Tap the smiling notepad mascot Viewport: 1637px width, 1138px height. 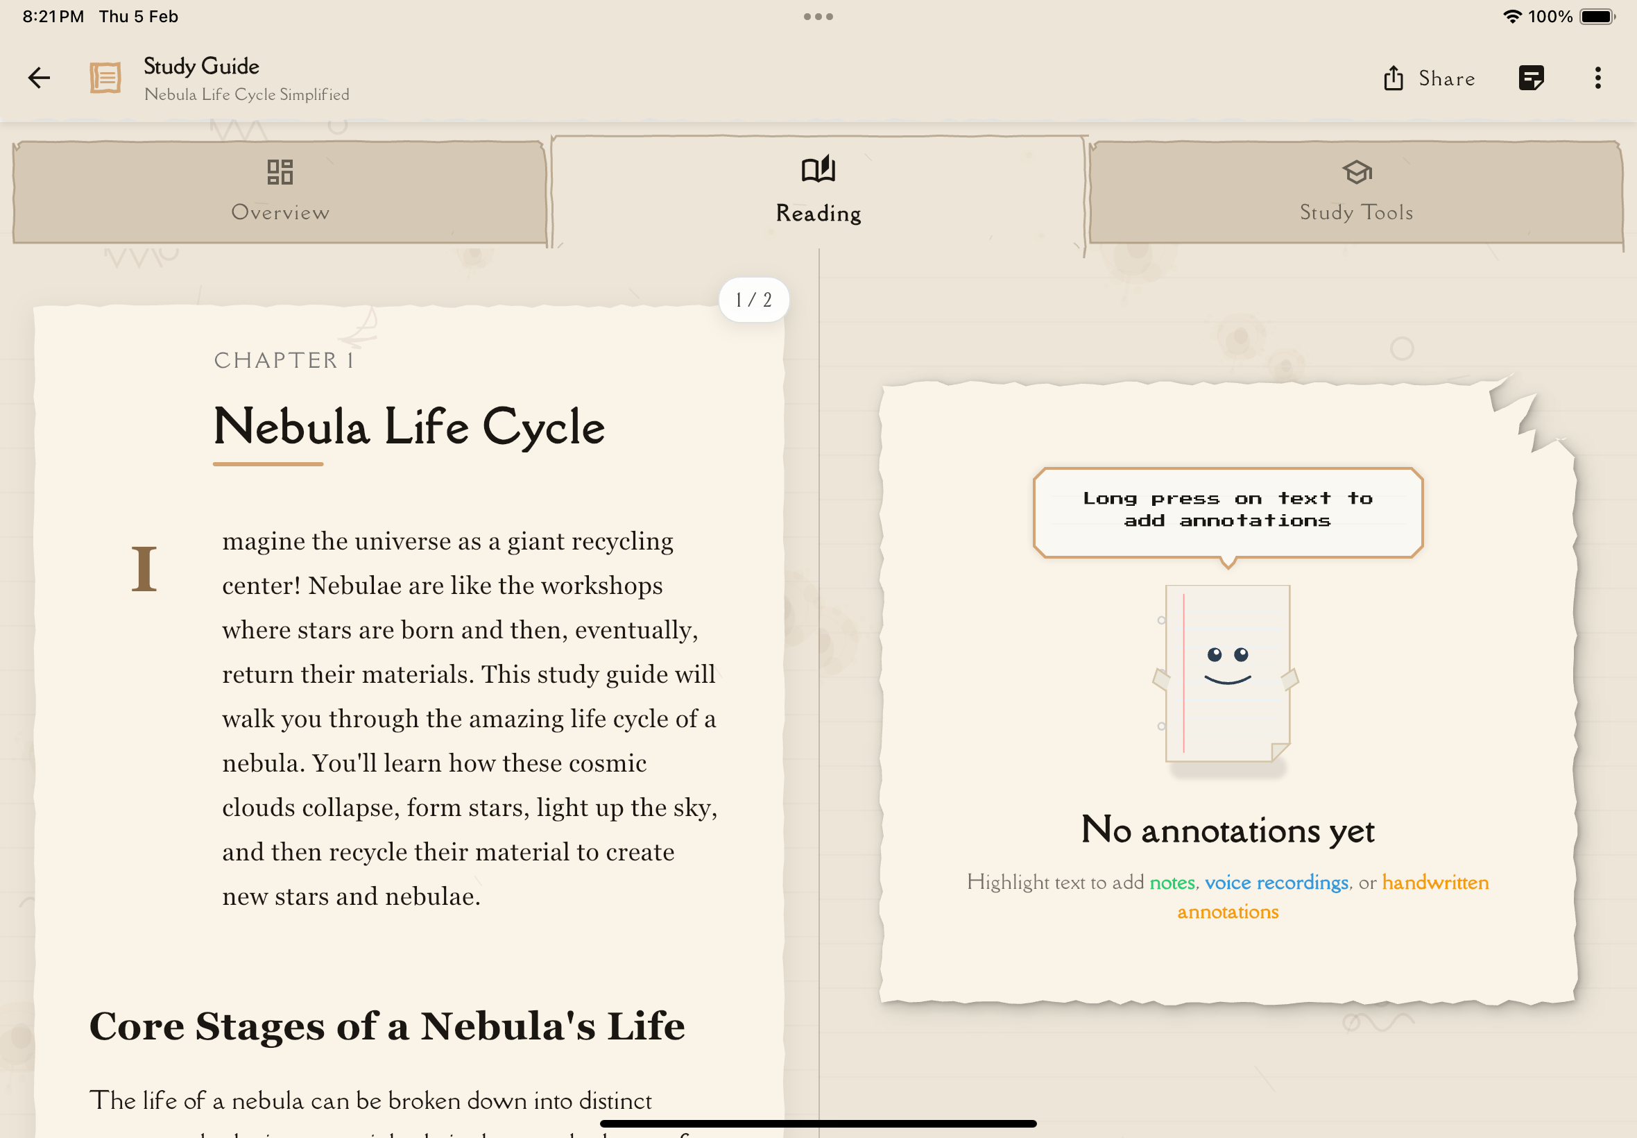(1227, 673)
